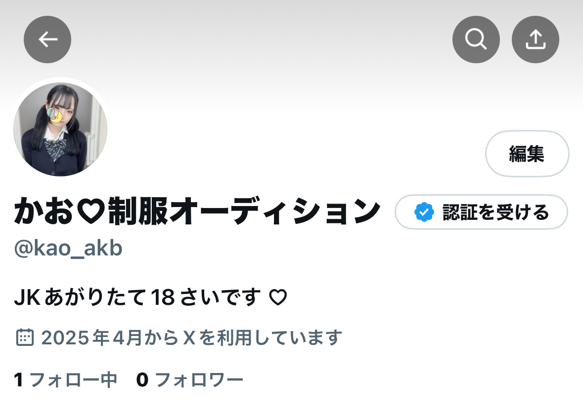Click the following count number 1

pyautogui.click(x=19, y=380)
